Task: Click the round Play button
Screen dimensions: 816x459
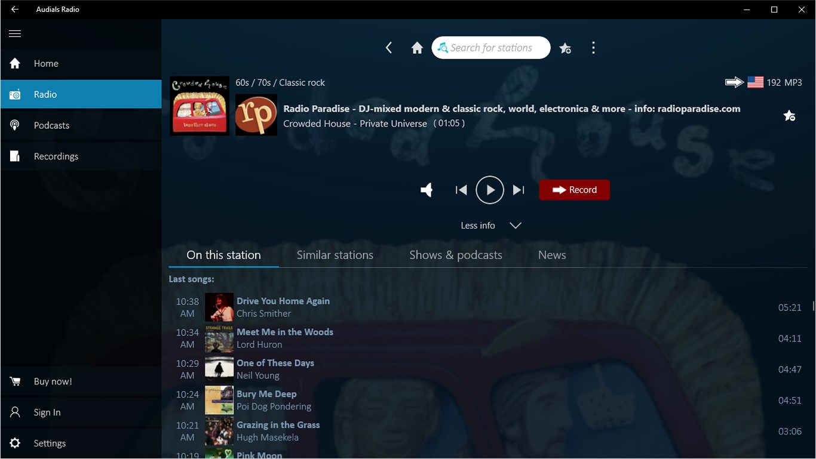Action: click(490, 190)
